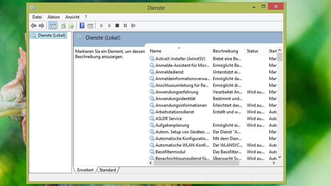Stop the service using the stop icon

click(117, 26)
